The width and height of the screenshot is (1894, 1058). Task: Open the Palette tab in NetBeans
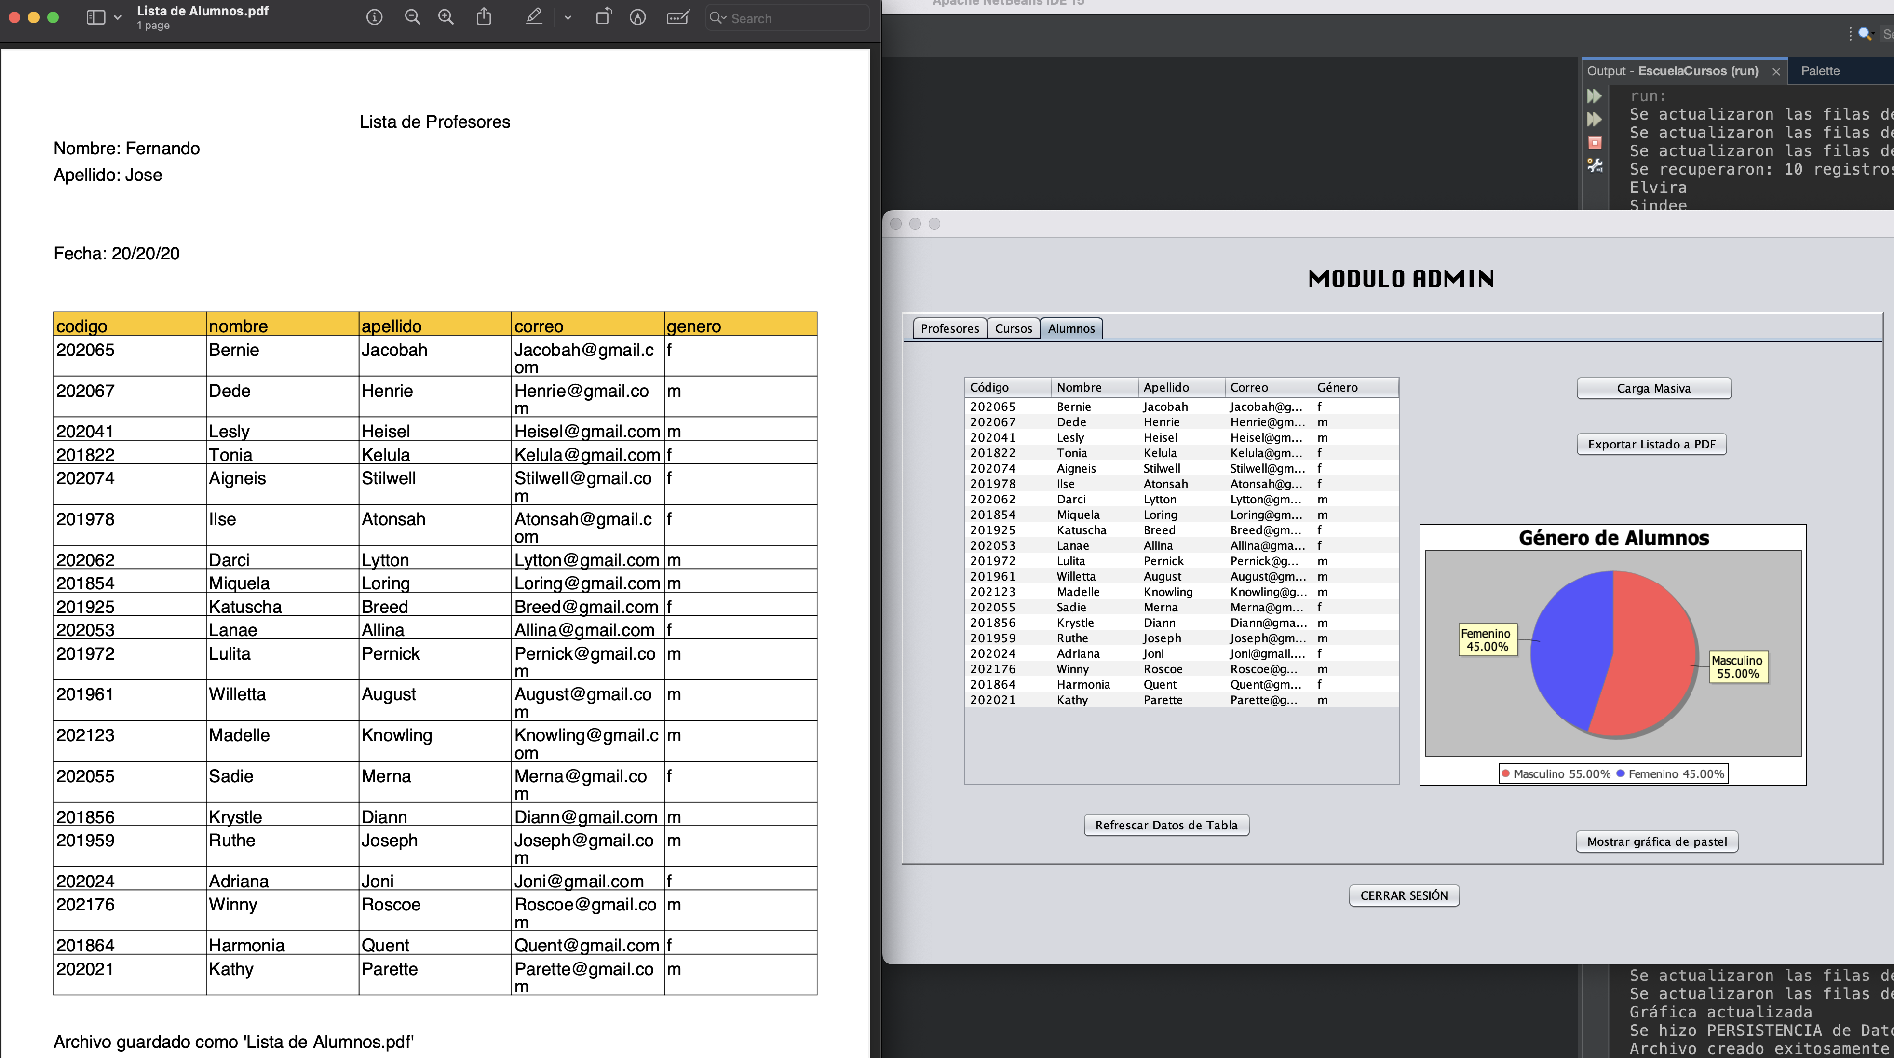[1821, 71]
